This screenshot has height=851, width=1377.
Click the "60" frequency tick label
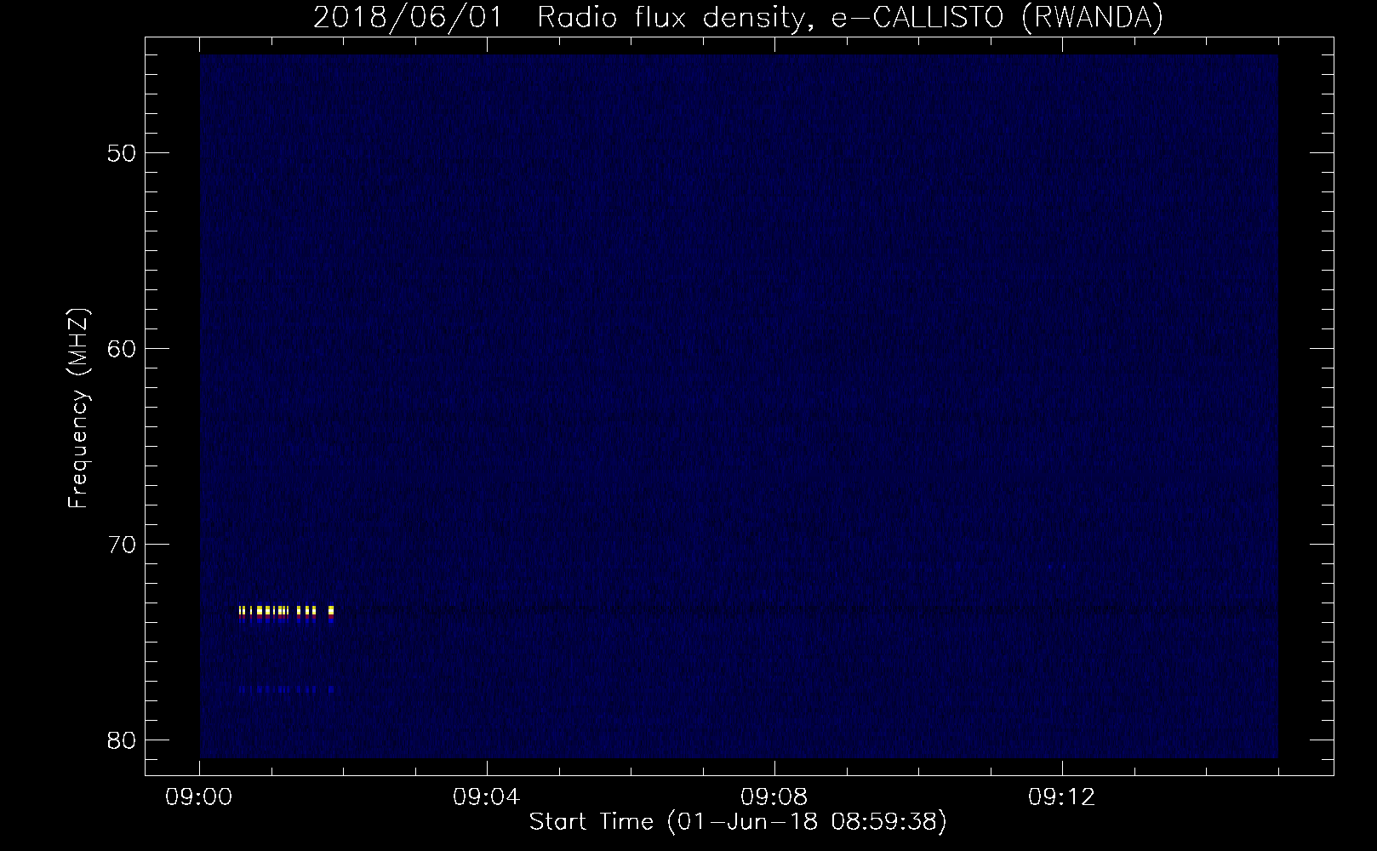coord(122,349)
